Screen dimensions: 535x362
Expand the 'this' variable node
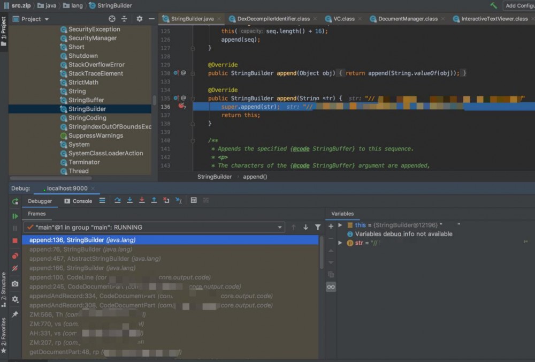(340, 225)
